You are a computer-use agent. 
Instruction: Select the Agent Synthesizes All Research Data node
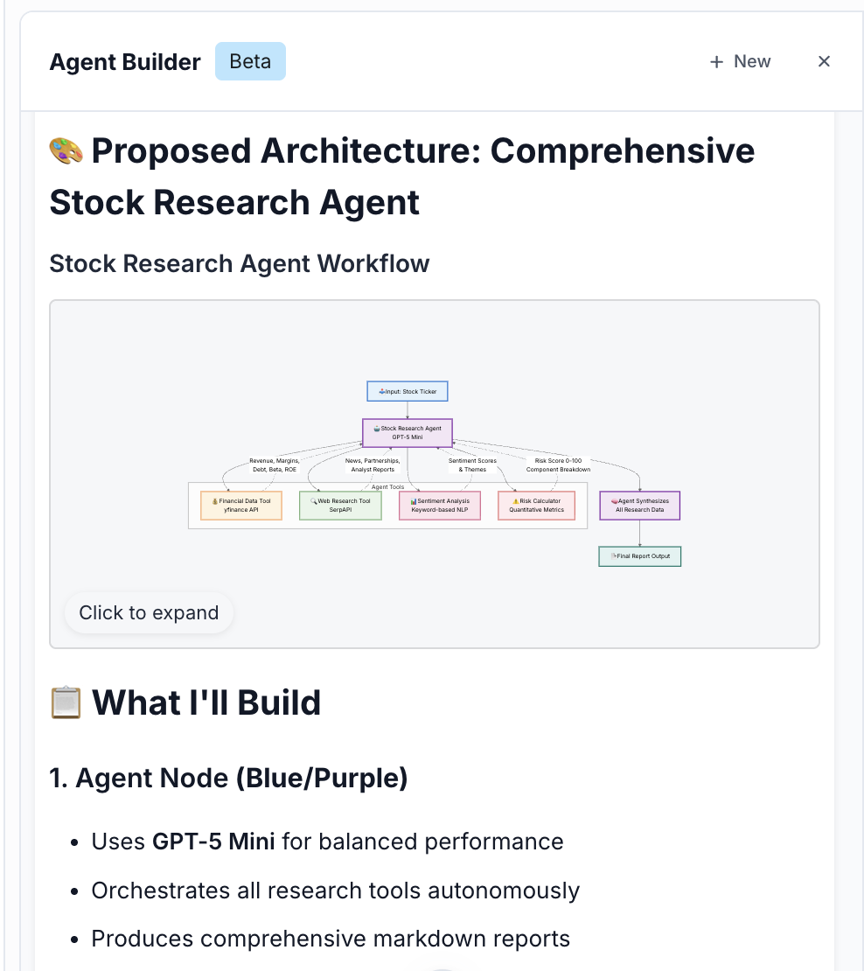pyautogui.click(x=639, y=505)
